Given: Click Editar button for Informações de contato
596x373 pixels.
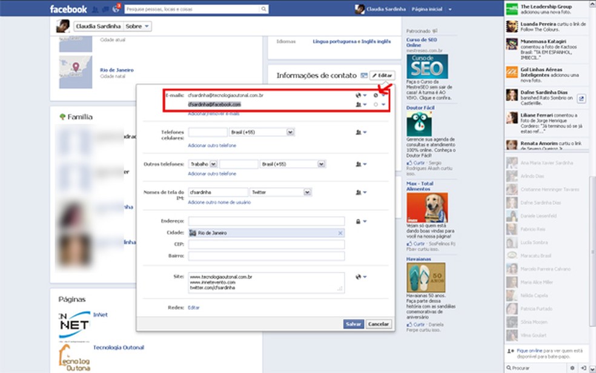Looking at the screenshot, I should pos(382,76).
